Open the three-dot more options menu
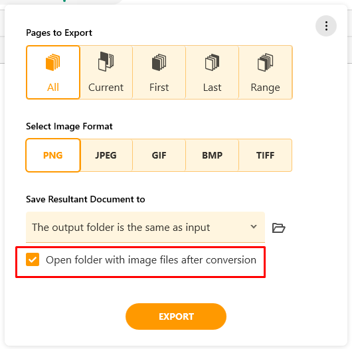This screenshot has height=349, width=352. 326,26
